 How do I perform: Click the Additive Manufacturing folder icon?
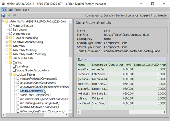[x=10, y=42]
